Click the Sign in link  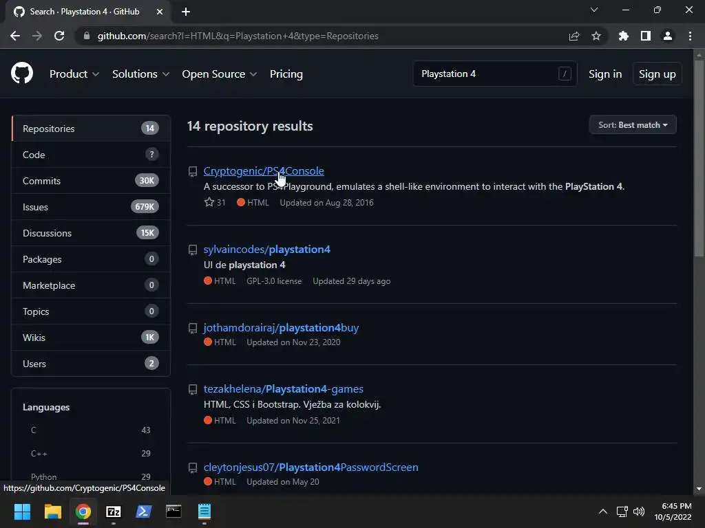(x=605, y=74)
